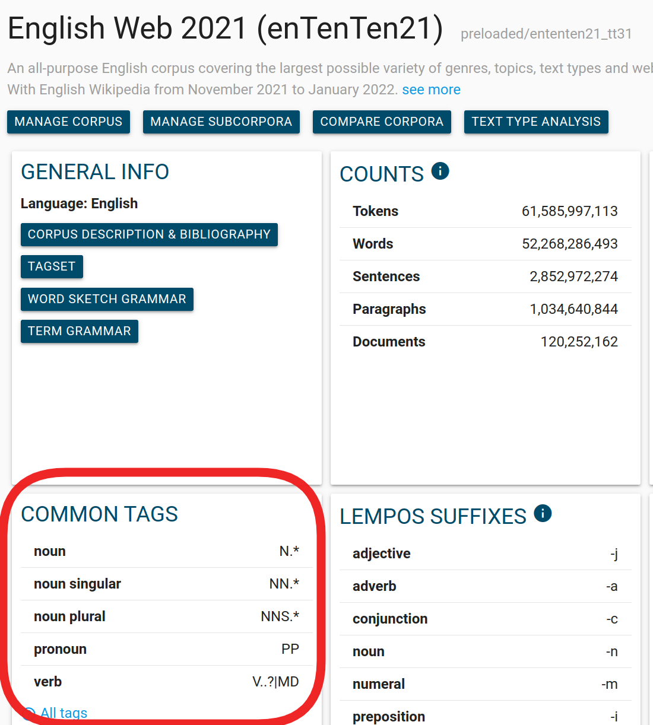The height and width of the screenshot is (725, 653).
Task: Select the conjunction suffix row
Action: pos(485,619)
